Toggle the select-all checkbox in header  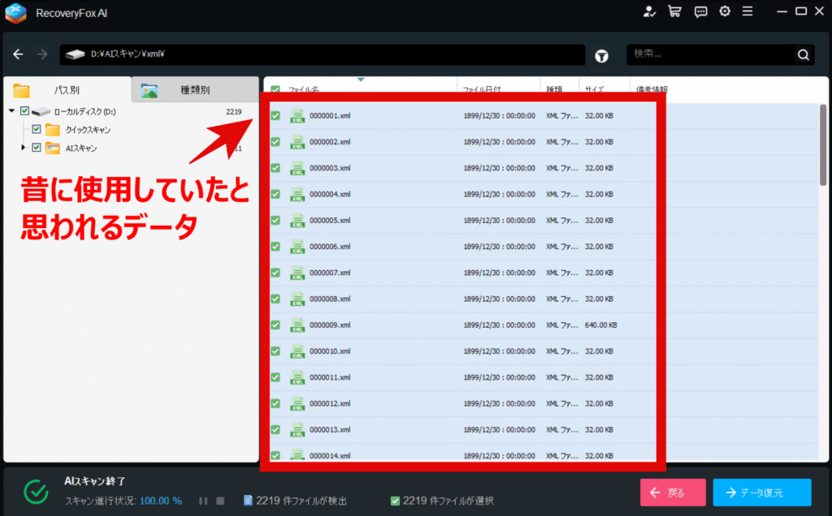pyautogui.click(x=275, y=89)
